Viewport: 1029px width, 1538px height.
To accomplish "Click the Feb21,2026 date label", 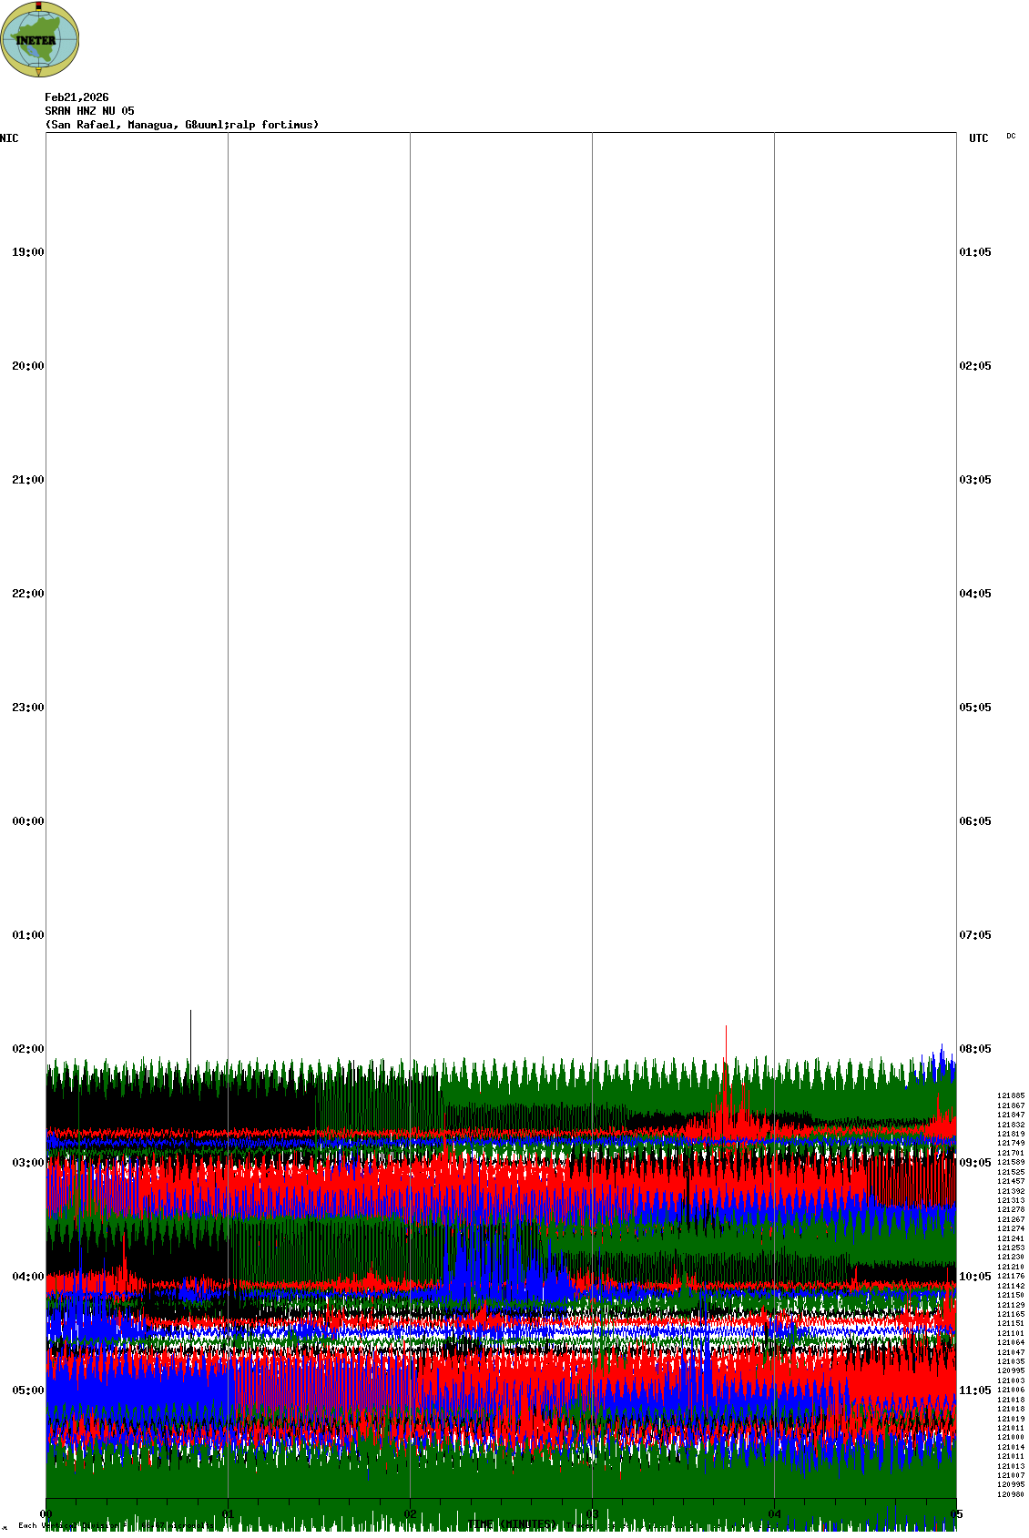I will 76,97.
